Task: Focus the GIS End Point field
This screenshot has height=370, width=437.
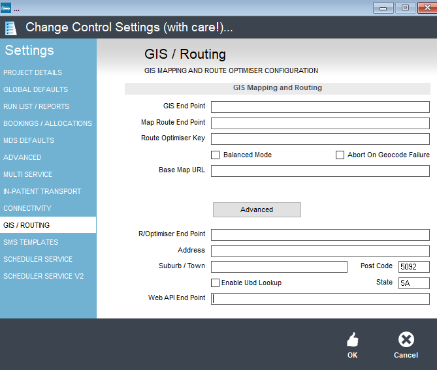Action: pos(320,107)
